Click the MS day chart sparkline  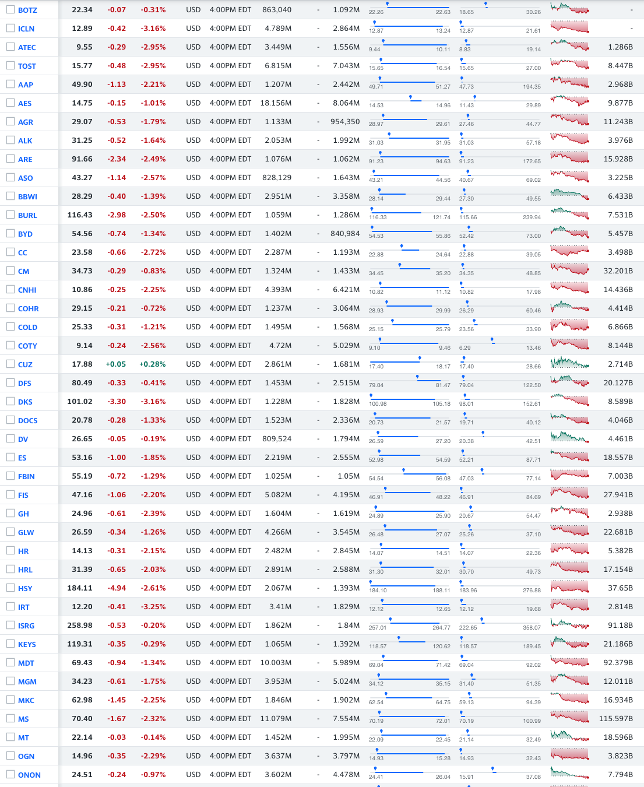pos(569,718)
